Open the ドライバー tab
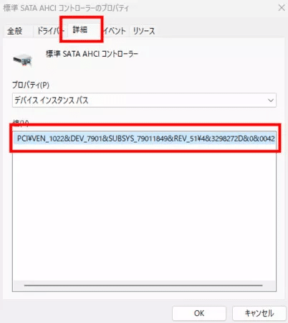Viewport: 288px width, 323px height. point(50,31)
